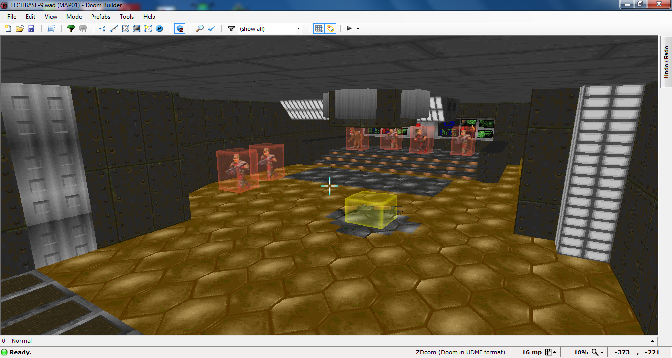Click the Find and Replace magnifier icon

click(200, 28)
